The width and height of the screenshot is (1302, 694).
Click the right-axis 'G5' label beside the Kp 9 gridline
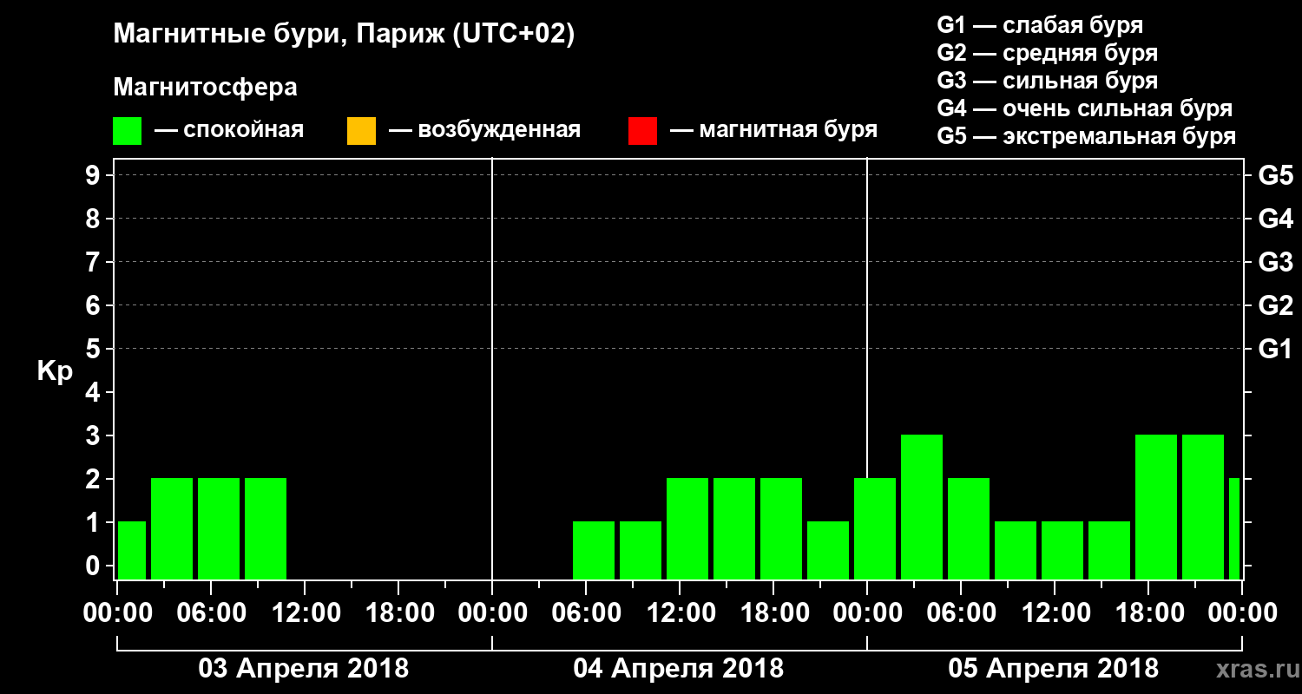1276,175
